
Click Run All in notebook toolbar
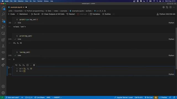35,14
